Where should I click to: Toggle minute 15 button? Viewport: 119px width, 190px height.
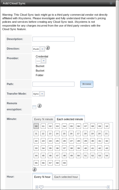64,134
